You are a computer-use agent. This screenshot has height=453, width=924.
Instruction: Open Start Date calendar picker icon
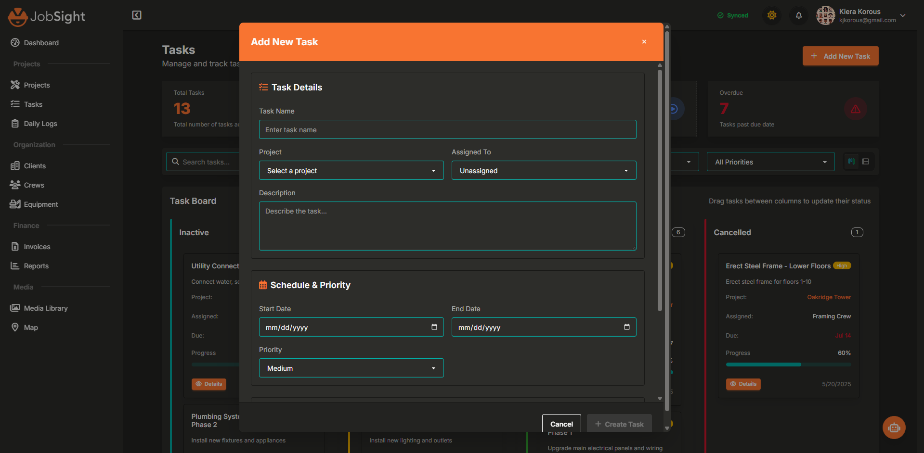434,327
